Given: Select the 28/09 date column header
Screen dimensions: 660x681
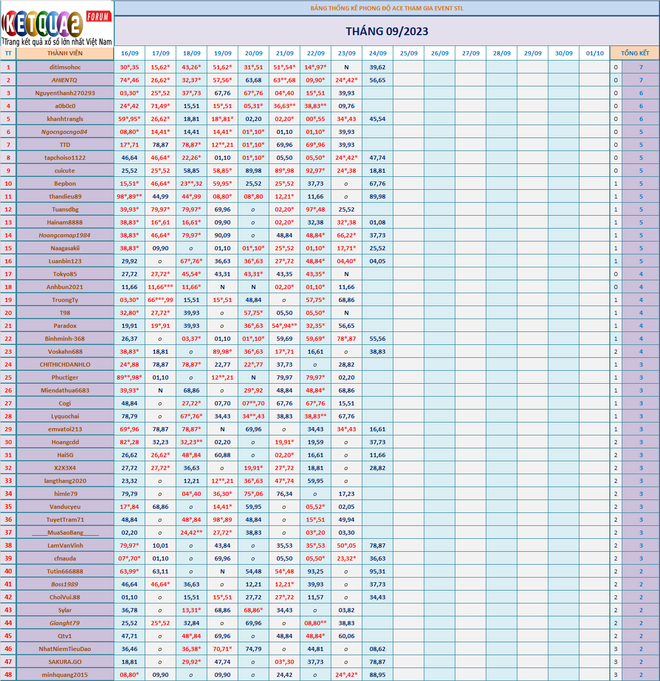Looking at the screenshot, I should (x=502, y=53).
